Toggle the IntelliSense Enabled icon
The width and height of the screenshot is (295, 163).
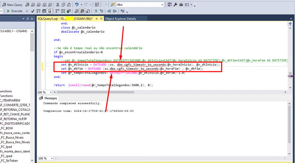click(50, 11)
